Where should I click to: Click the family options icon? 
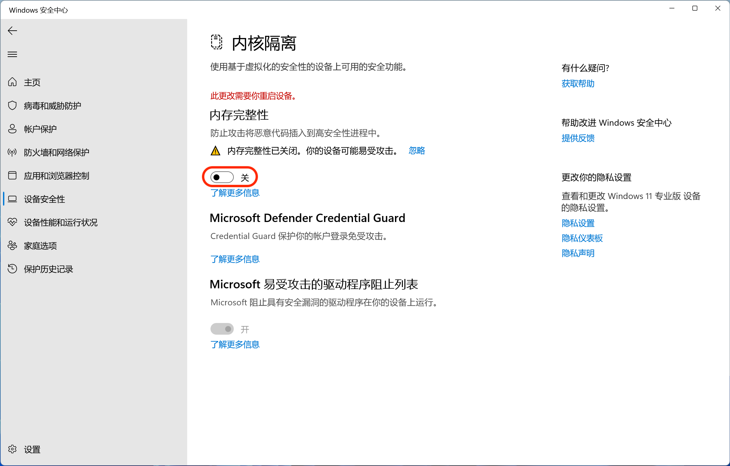[x=12, y=245]
